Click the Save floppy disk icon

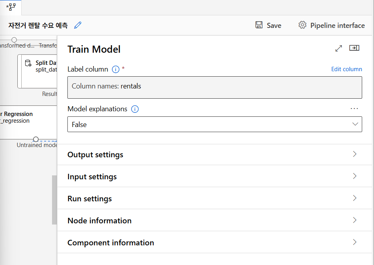[x=259, y=25]
